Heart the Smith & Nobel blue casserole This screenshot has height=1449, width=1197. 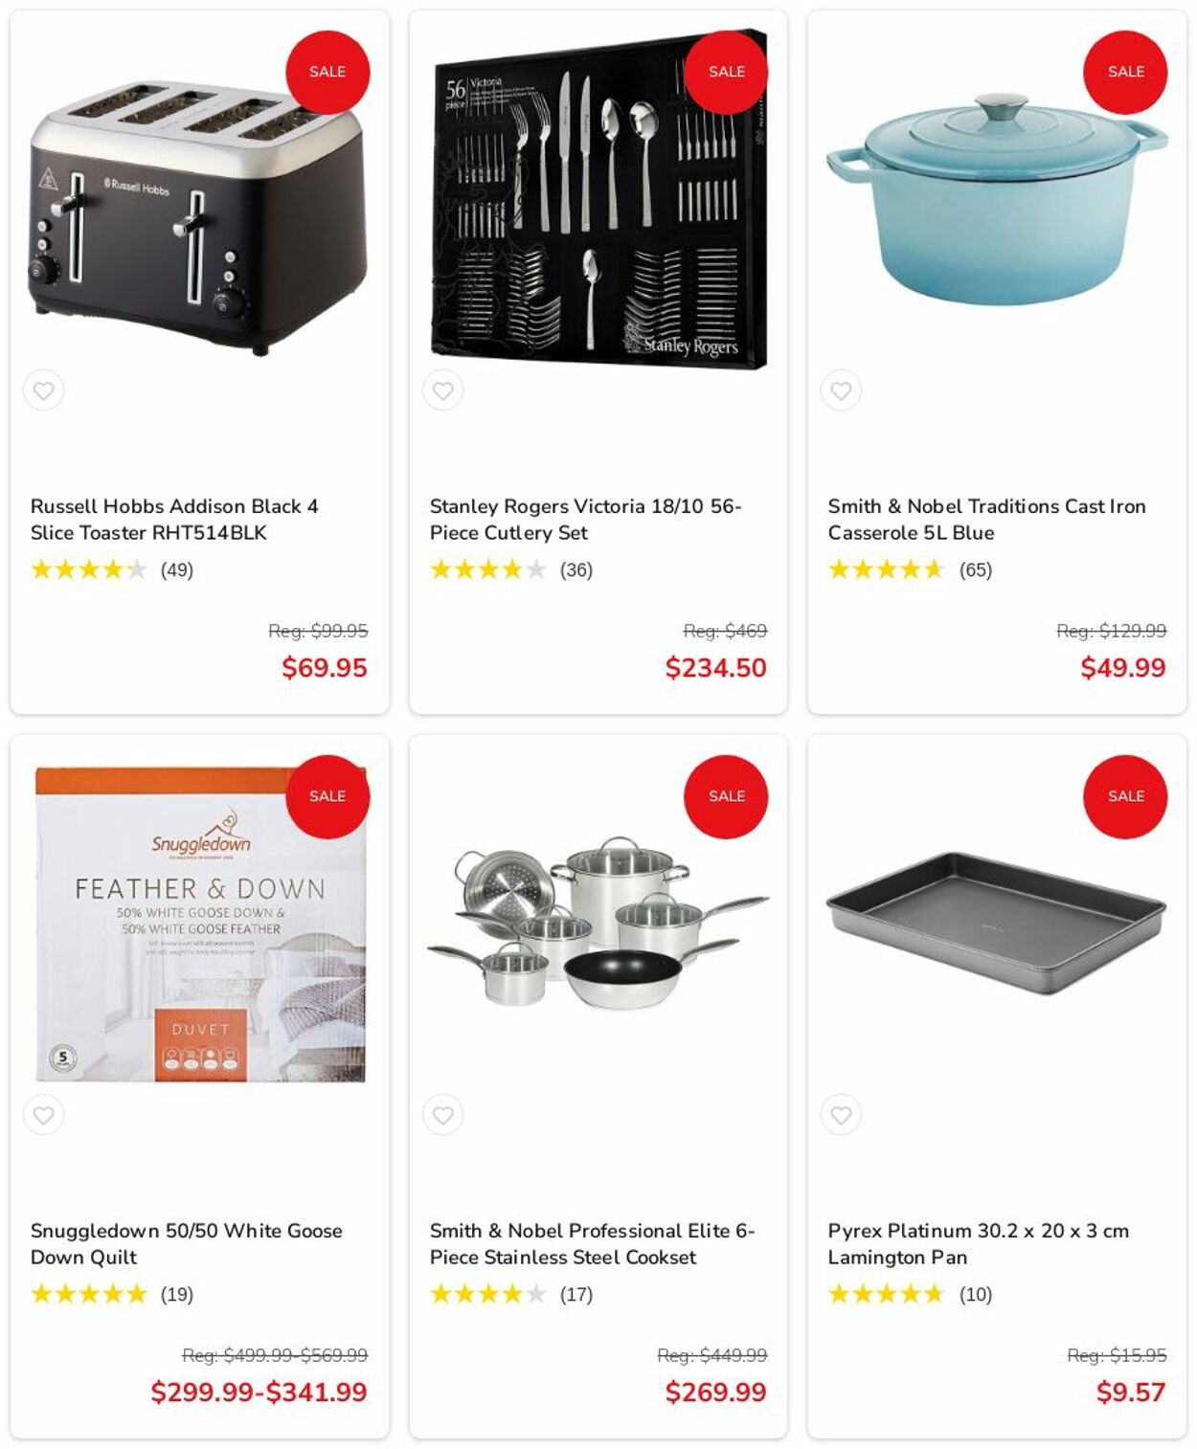[x=841, y=390]
